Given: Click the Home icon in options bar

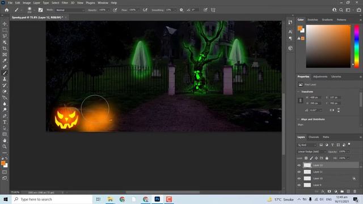Looking at the screenshot, I should (x=7, y=10).
